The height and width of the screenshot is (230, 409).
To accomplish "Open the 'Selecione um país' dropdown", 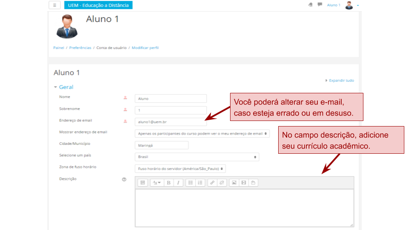I will tap(196, 157).
